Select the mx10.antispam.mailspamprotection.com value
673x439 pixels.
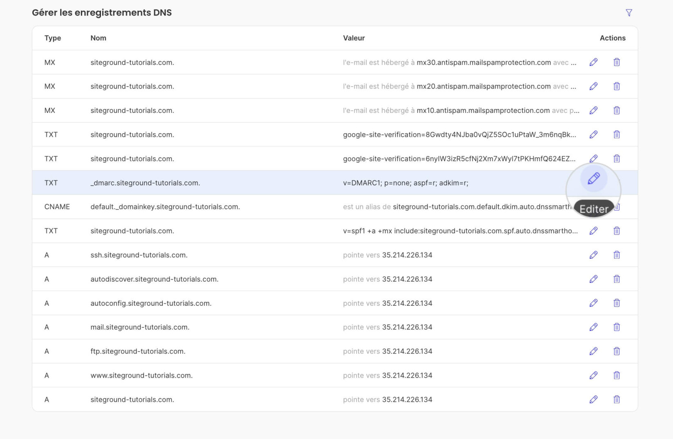pos(483,110)
